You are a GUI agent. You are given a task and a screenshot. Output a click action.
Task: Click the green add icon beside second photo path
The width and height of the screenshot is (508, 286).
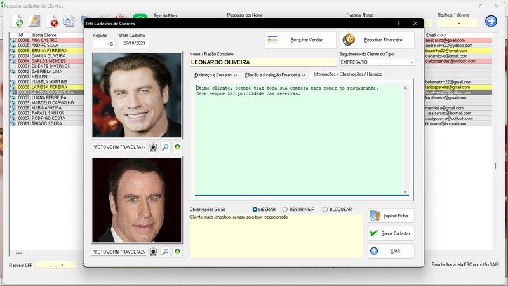click(177, 252)
